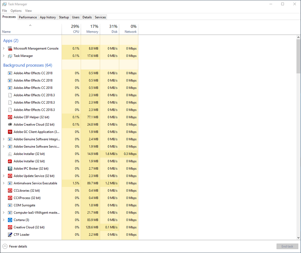This screenshot has width=301, height=253.
Task: Click the 1.2 MB/s disk value
Action: click(x=111, y=183)
